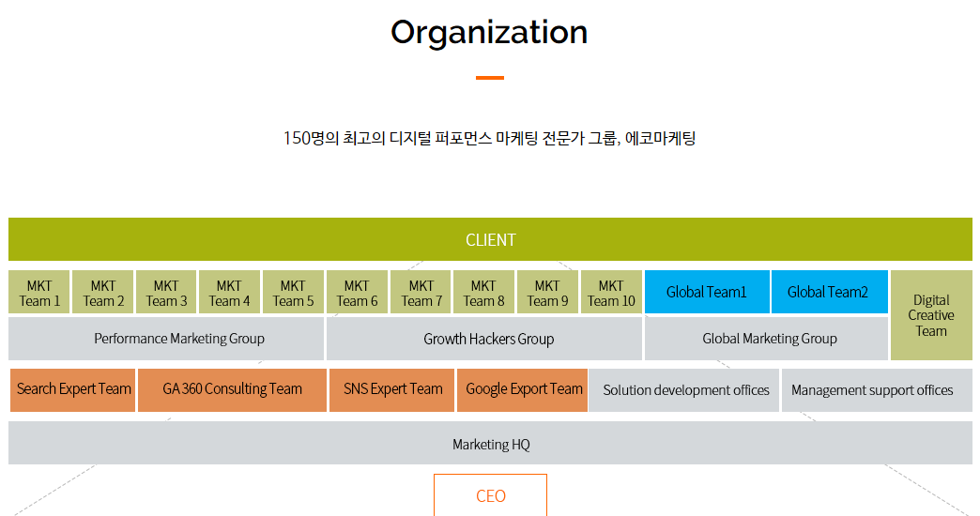Choose the MKT Team 7 box
Viewport: 980px width, 516px height.
[x=421, y=292]
